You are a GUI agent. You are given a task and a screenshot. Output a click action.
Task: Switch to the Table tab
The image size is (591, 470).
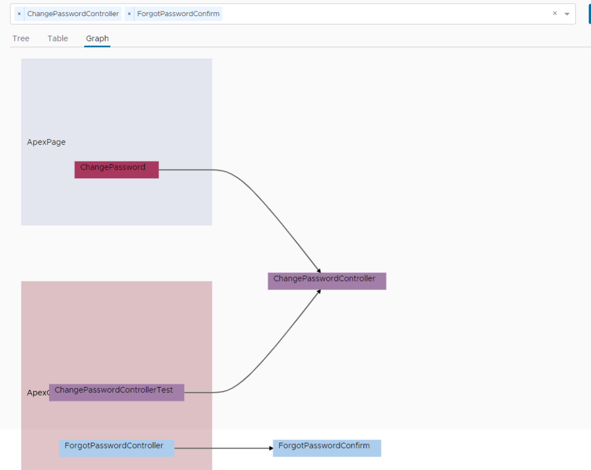57,38
